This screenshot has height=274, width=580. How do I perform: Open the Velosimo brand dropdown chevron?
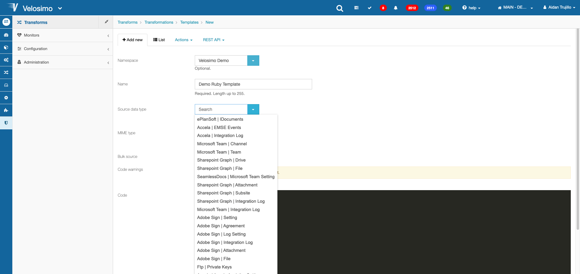60,8
